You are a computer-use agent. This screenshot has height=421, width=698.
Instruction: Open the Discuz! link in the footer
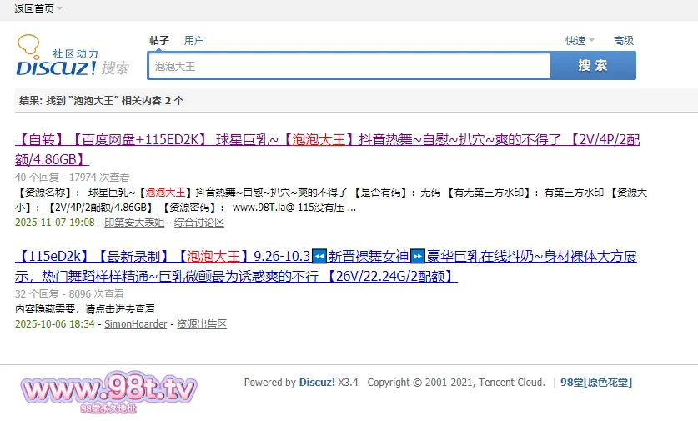point(317,383)
